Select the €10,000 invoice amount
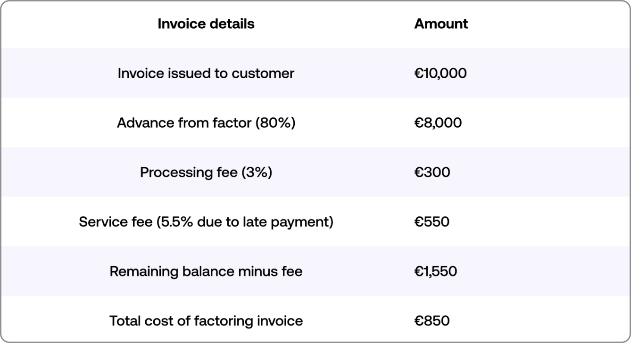 click(x=440, y=73)
